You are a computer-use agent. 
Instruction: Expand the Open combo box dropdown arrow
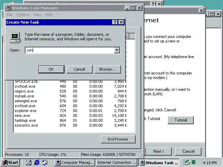117,50
